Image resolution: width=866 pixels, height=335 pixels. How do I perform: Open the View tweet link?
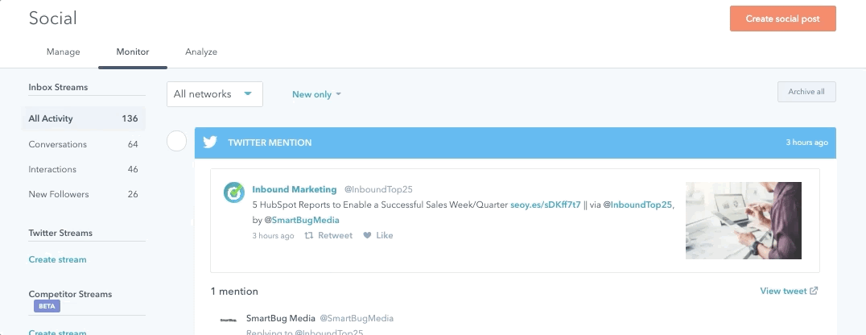click(783, 291)
